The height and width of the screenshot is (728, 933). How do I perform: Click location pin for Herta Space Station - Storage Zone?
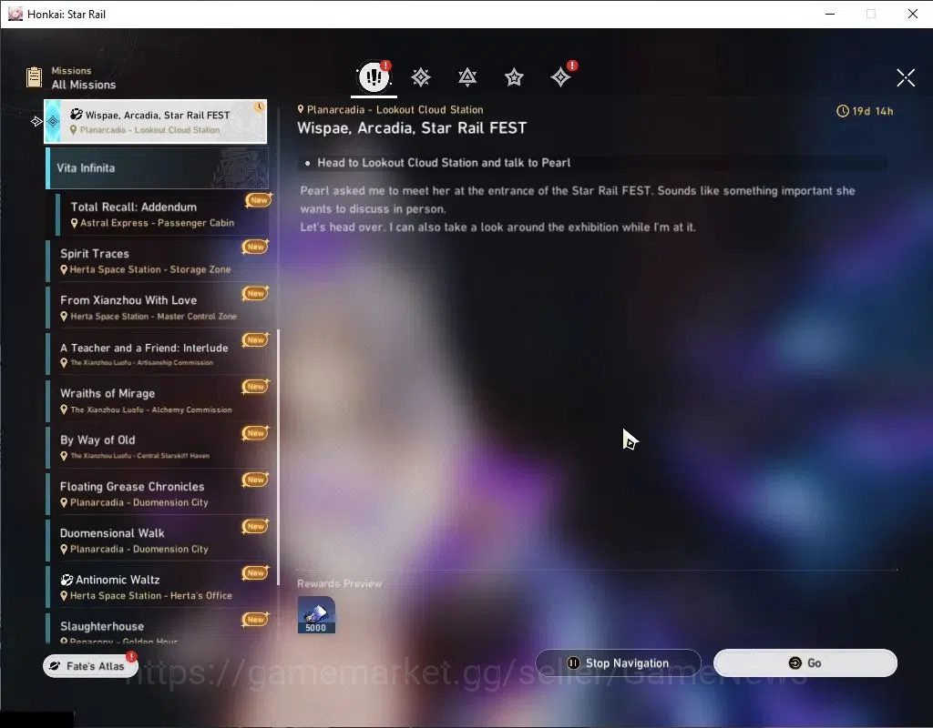[x=64, y=269]
